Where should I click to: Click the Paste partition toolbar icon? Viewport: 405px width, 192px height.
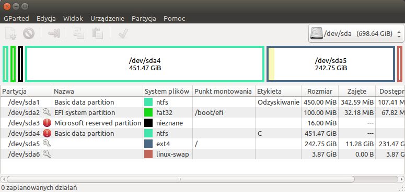point(98,33)
